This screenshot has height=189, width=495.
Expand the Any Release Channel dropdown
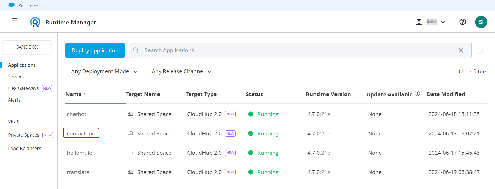click(x=182, y=71)
